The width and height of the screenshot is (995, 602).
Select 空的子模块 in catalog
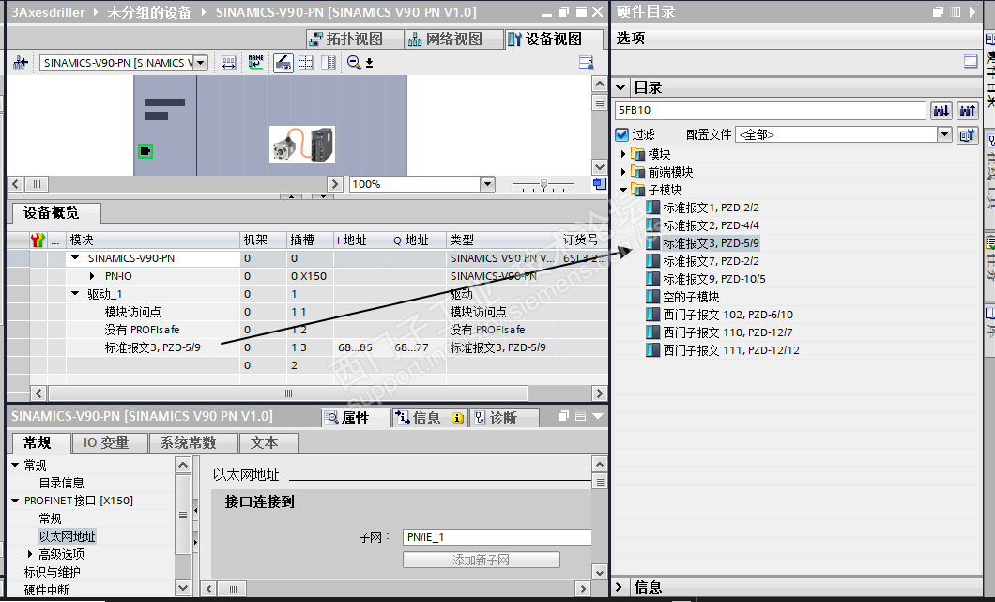[x=691, y=297]
